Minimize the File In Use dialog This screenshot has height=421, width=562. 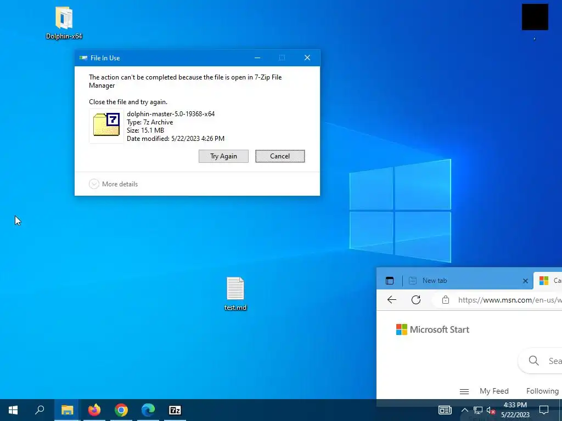[257, 58]
